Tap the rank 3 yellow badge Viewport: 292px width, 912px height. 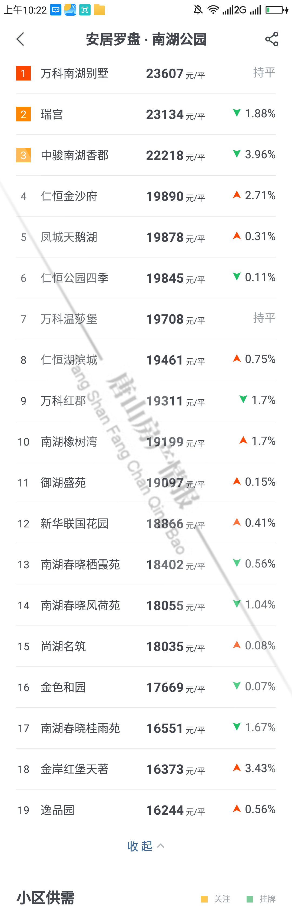23,155
